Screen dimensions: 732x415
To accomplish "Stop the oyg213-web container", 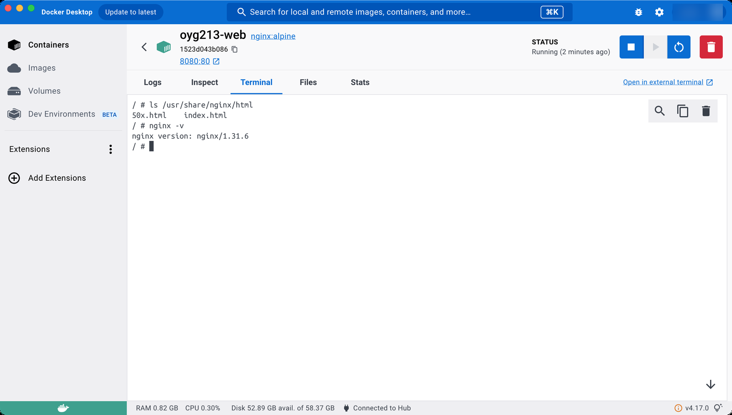I will (x=631, y=47).
